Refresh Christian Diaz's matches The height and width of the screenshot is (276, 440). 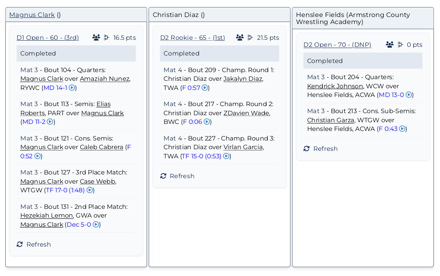[177, 176]
